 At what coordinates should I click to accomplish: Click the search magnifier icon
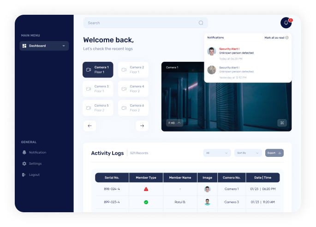tap(201, 23)
